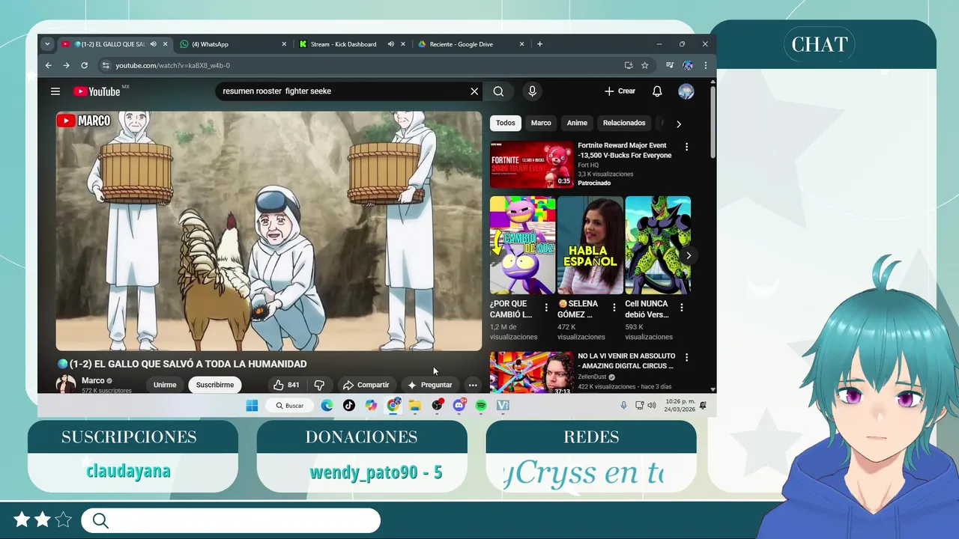The height and width of the screenshot is (539, 959).
Task: Open options for Fortnite Reward ad
Action: click(686, 147)
